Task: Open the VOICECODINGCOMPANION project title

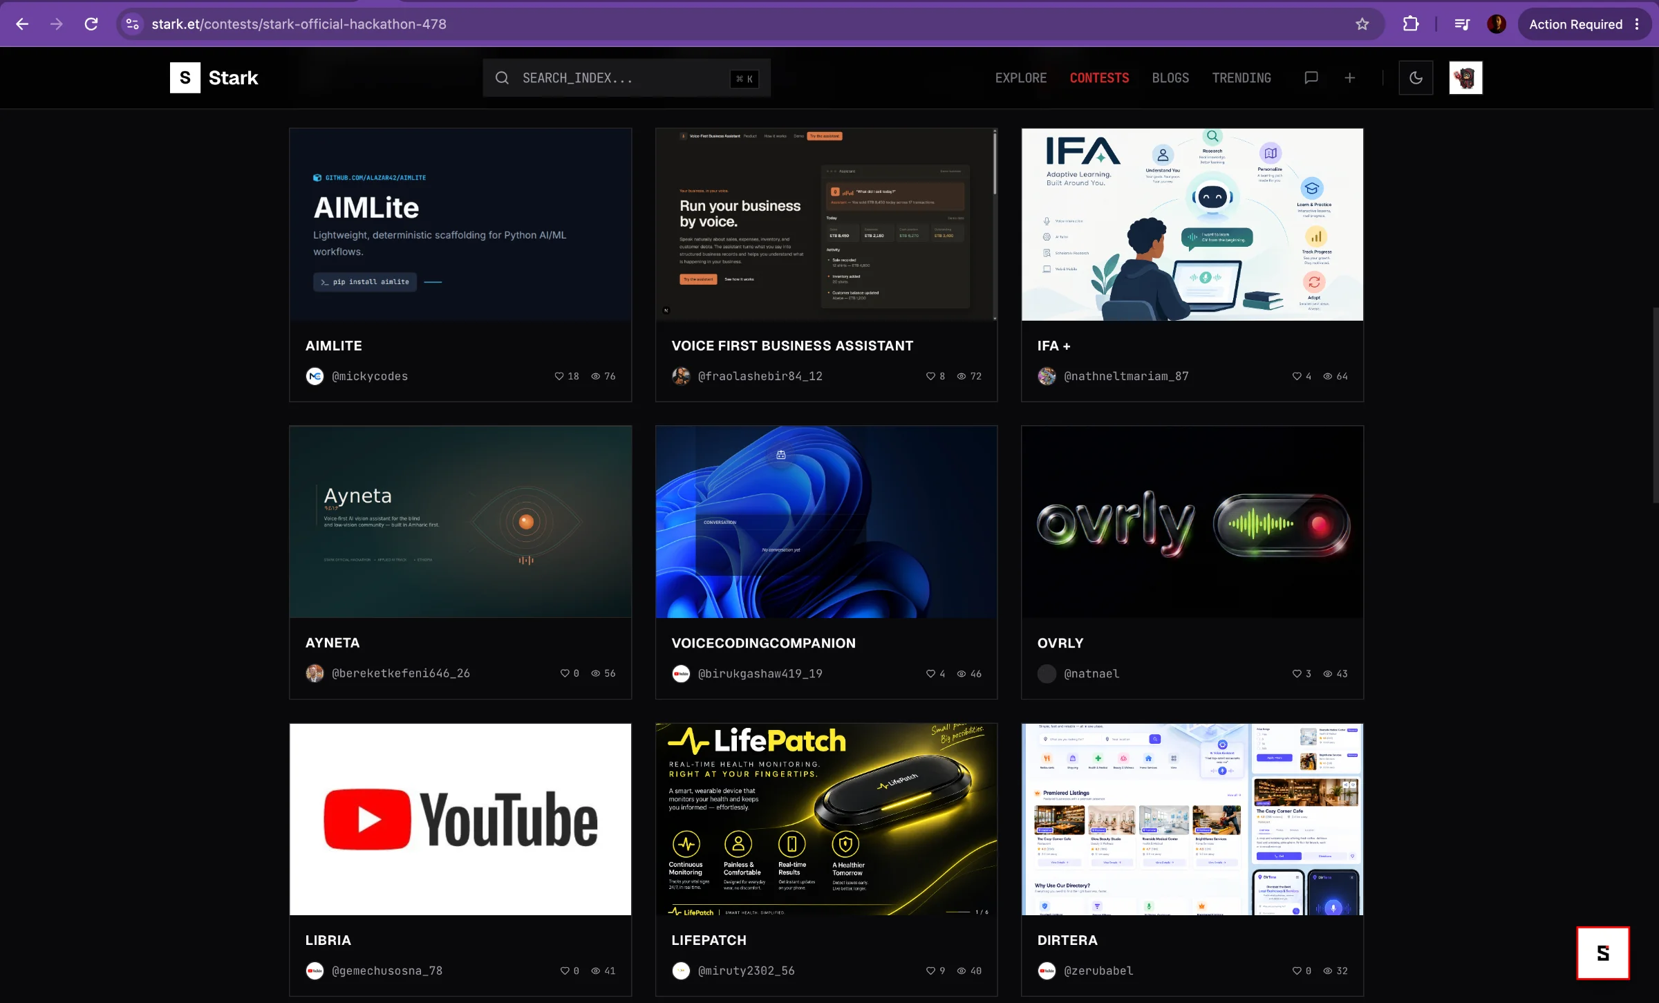Action: coord(763,643)
